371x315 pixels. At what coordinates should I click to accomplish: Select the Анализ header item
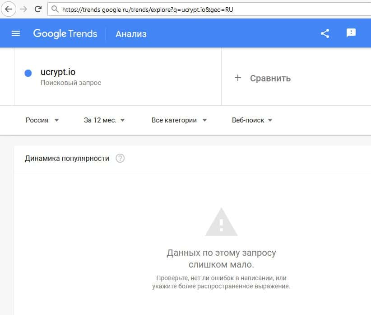pos(131,34)
